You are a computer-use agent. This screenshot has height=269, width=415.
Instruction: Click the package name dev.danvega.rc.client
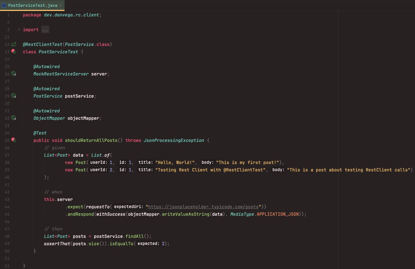71,15
